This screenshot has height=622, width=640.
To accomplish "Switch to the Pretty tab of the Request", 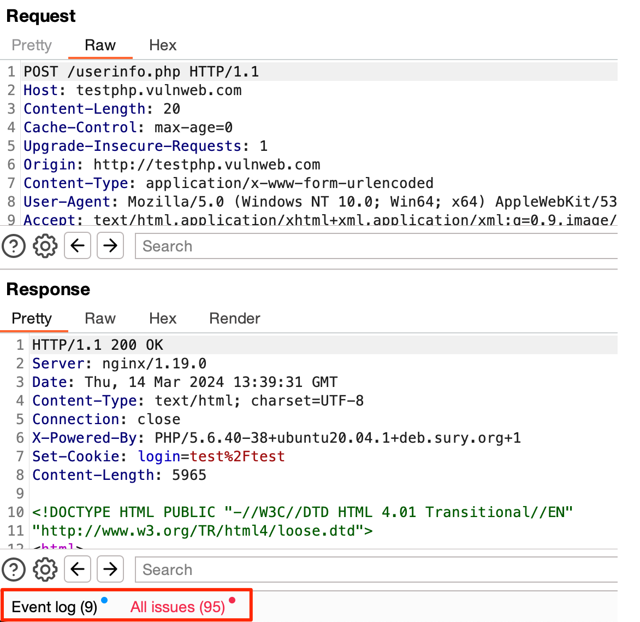I will pos(31,45).
